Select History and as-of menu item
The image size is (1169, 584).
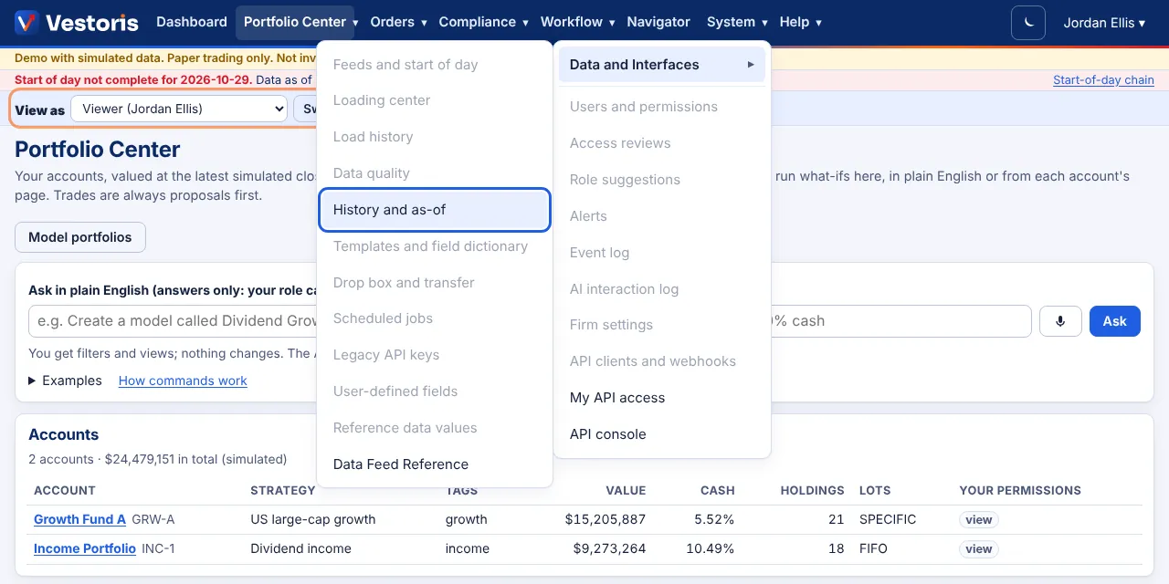(x=435, y=210)
